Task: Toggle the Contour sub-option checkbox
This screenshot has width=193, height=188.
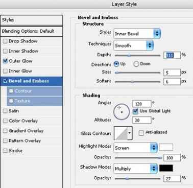Action: tap(11, 91)
